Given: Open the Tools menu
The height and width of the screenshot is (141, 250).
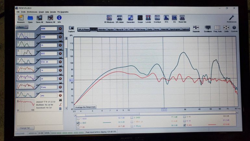Looking at the screenshot, I should point(23,12).
